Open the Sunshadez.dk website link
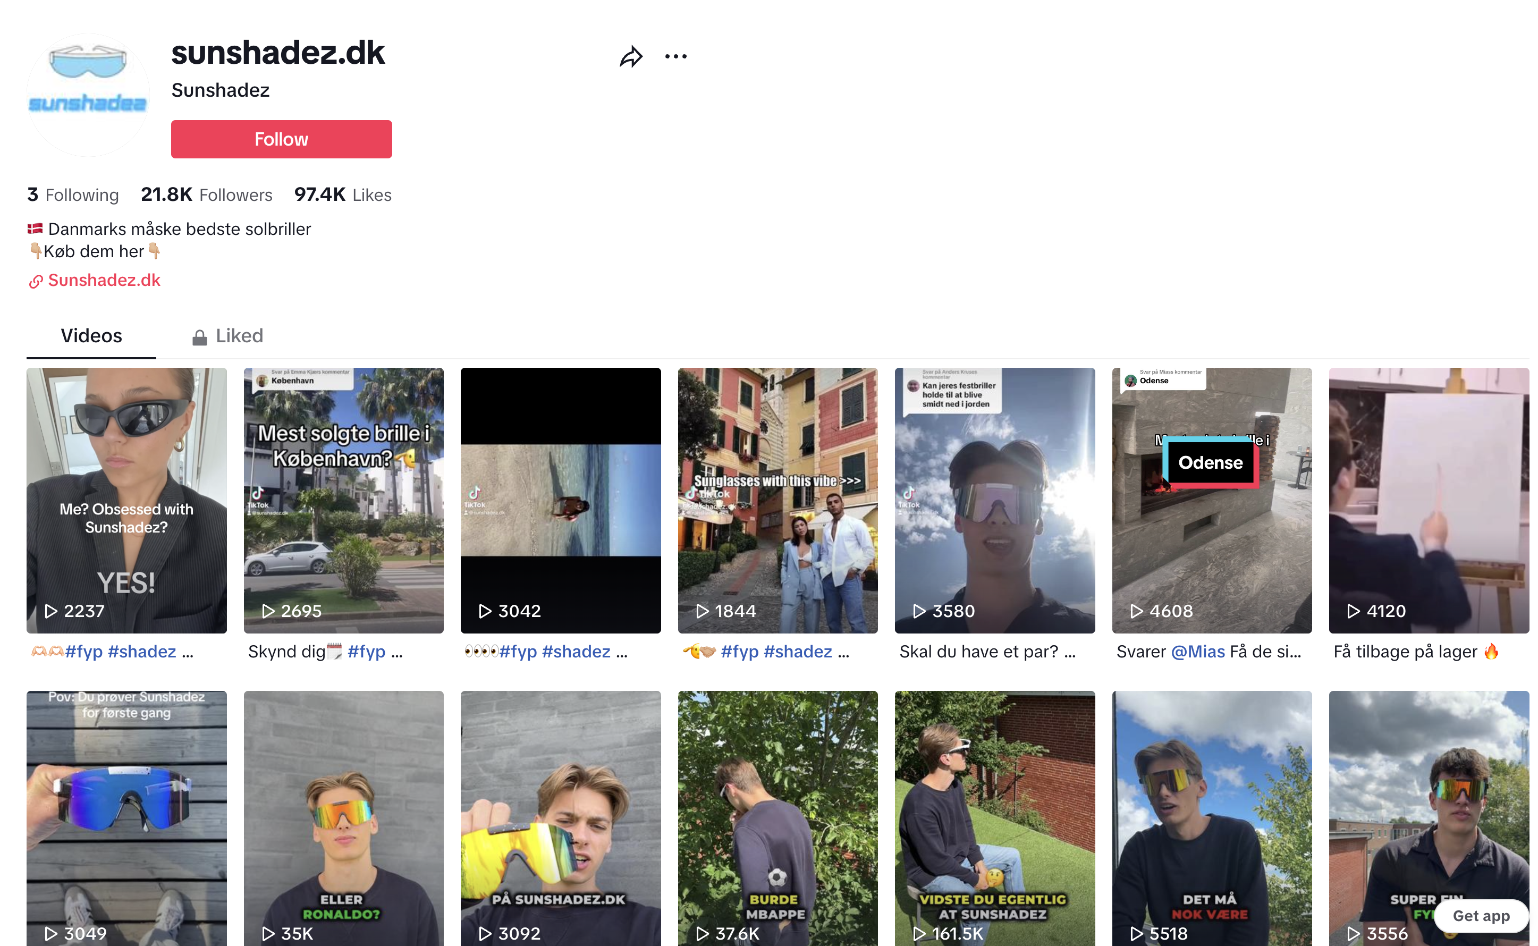This screenshot has width=1538, height=946. [104, 280]
